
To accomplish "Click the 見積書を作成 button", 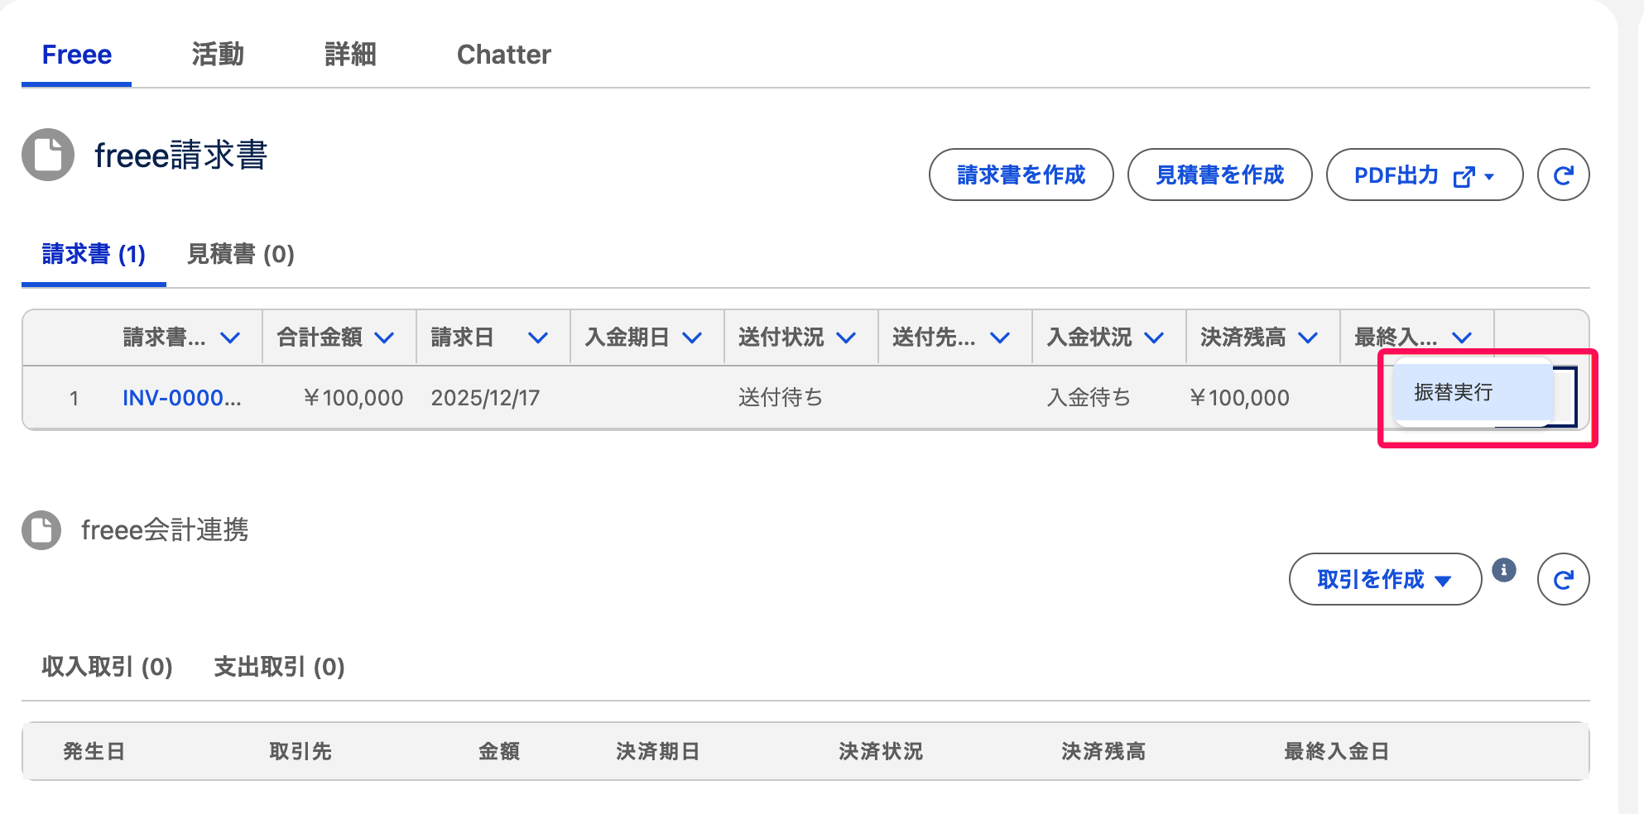I will (x=1219, y=175).
